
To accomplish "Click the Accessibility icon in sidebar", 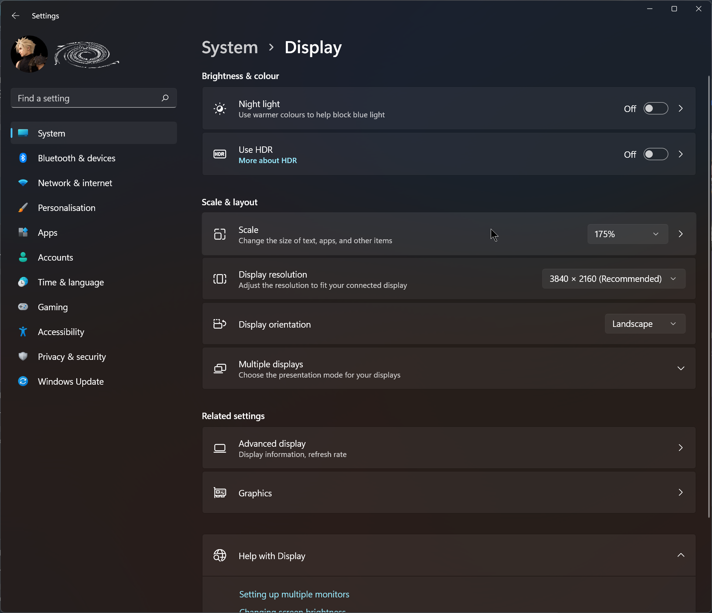I will (23, 331).
